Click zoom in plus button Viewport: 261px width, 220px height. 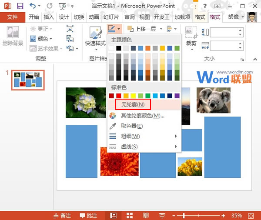point(223,216)
